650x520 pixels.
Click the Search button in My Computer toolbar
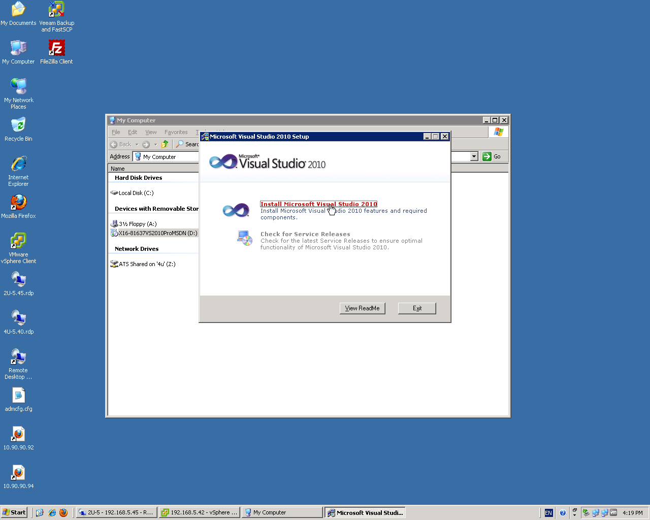point(187,144)
